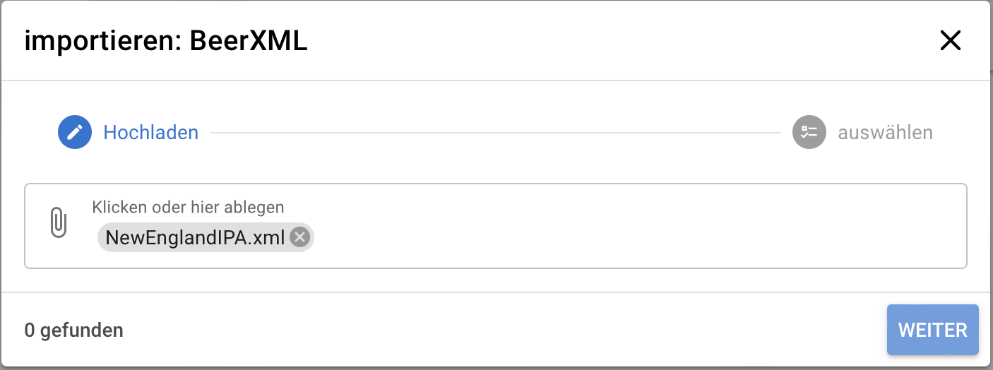This screenshot has height=370, width=993.
Task: Jump to the auswählen step label
Action: (x=885, y=132)
